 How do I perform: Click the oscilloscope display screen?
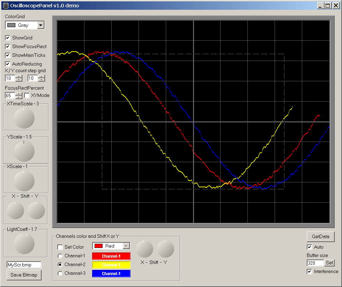click(193, 122)
